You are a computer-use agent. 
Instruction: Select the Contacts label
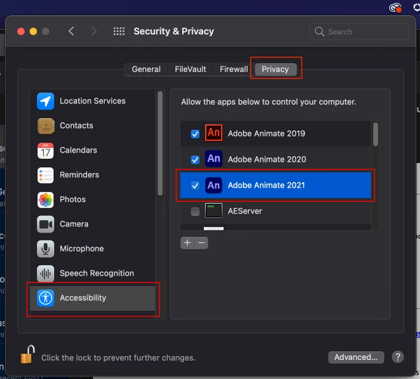pos(77,126)
